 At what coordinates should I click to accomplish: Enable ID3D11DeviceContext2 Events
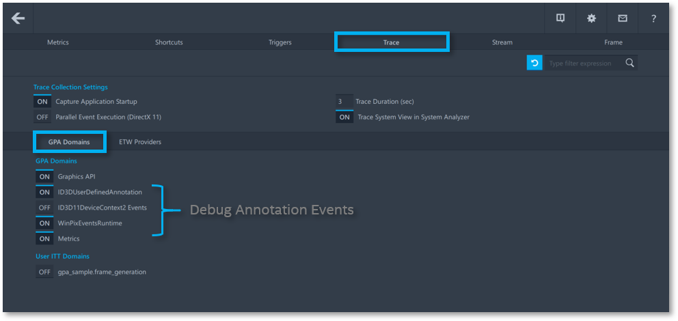[x=44, y=208]
